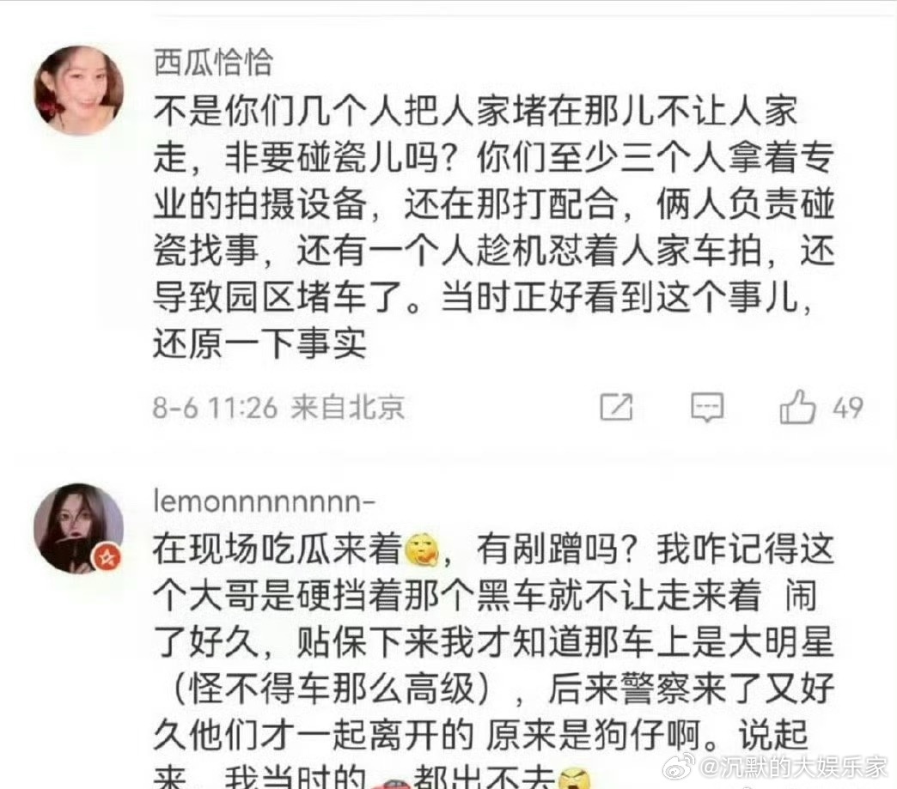Viewport: 897px width, 789px height.
Task: Share the first comment via repost icon
Action: coord(616,408)
